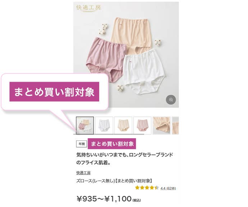Select the white bloomers thumbnail
248x207 pixels.
[104, 125]
